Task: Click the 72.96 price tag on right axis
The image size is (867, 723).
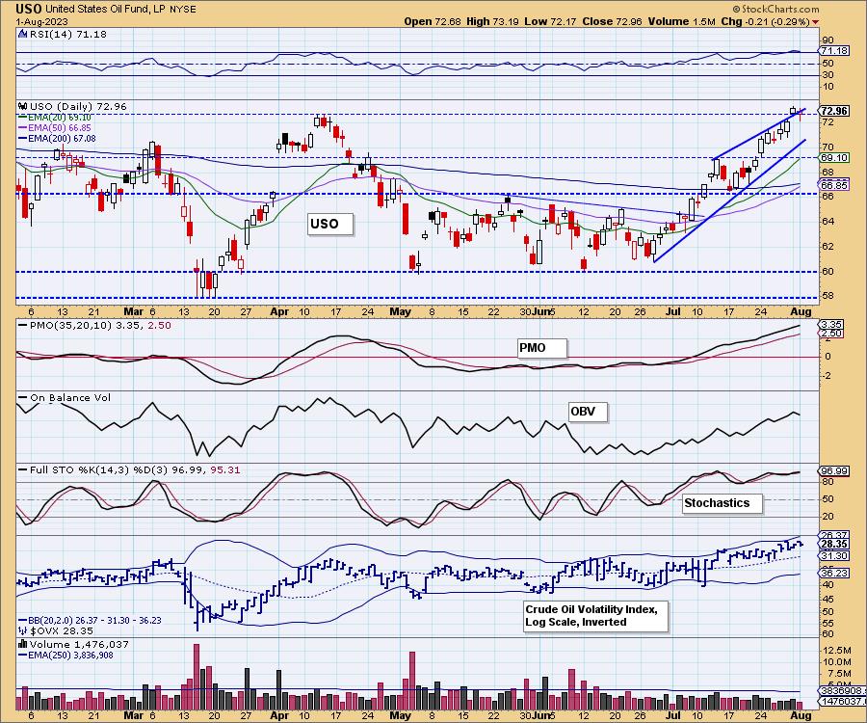Action: tap(834, 111)
